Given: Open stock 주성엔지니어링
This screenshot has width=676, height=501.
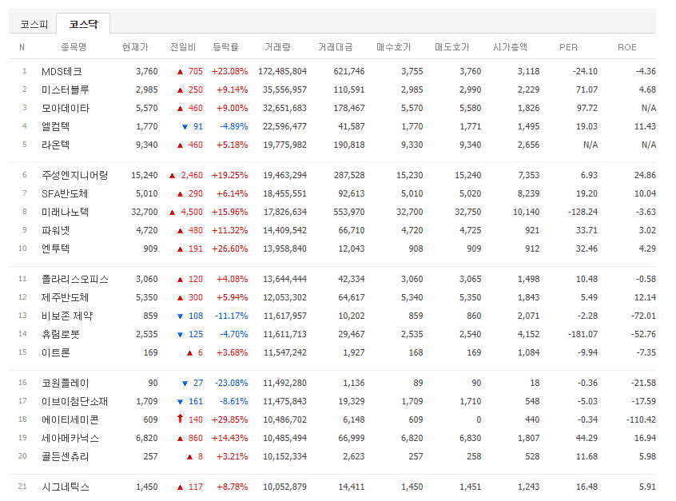Looking at the screenshot, I should 74,176.
